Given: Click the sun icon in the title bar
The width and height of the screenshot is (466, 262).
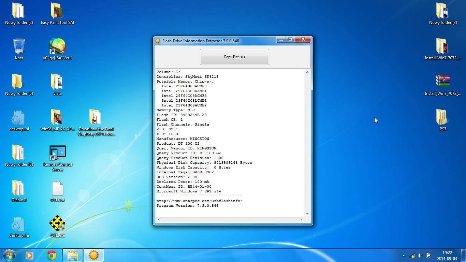Looking at the screenshot, I should [x=158, y=41].
